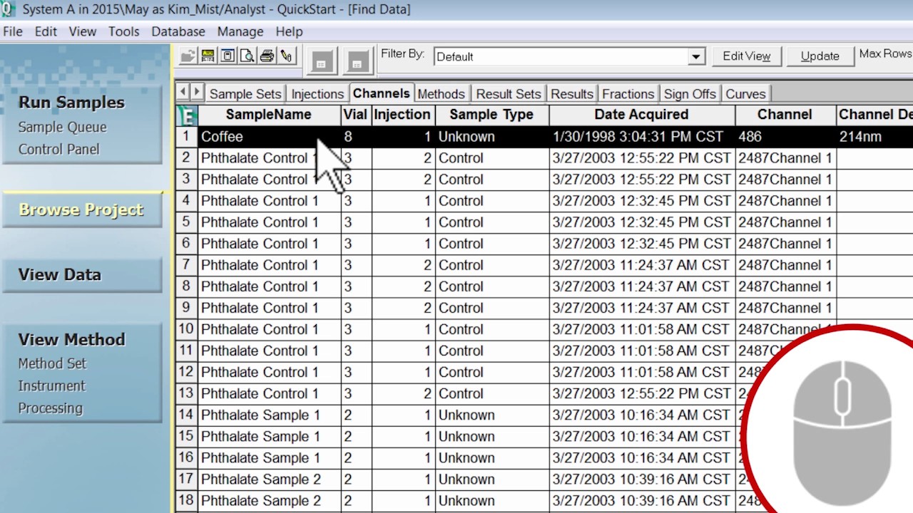Image resolution: width=913 pixels, height=513 pixels.
Task: Open the Database menu
Action: (178, 31)
